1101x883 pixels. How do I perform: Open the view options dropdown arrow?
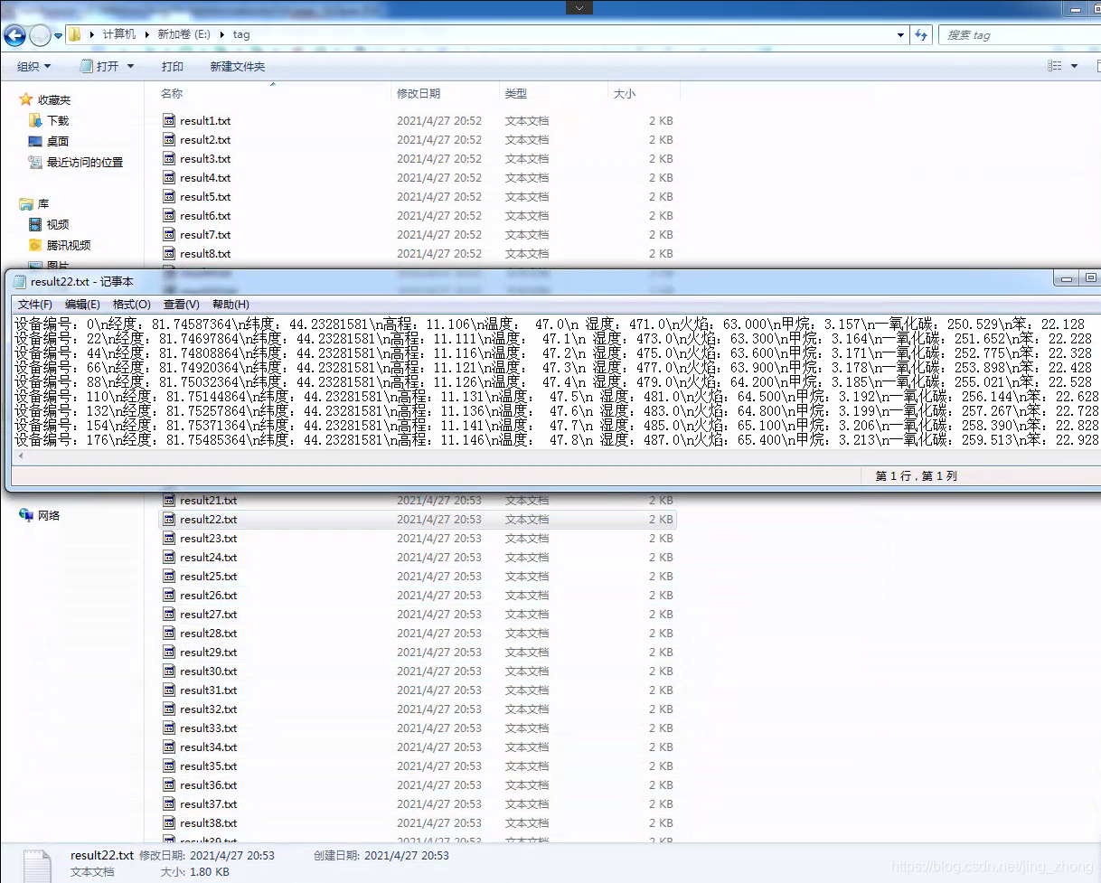click(x=1074, y=66)
